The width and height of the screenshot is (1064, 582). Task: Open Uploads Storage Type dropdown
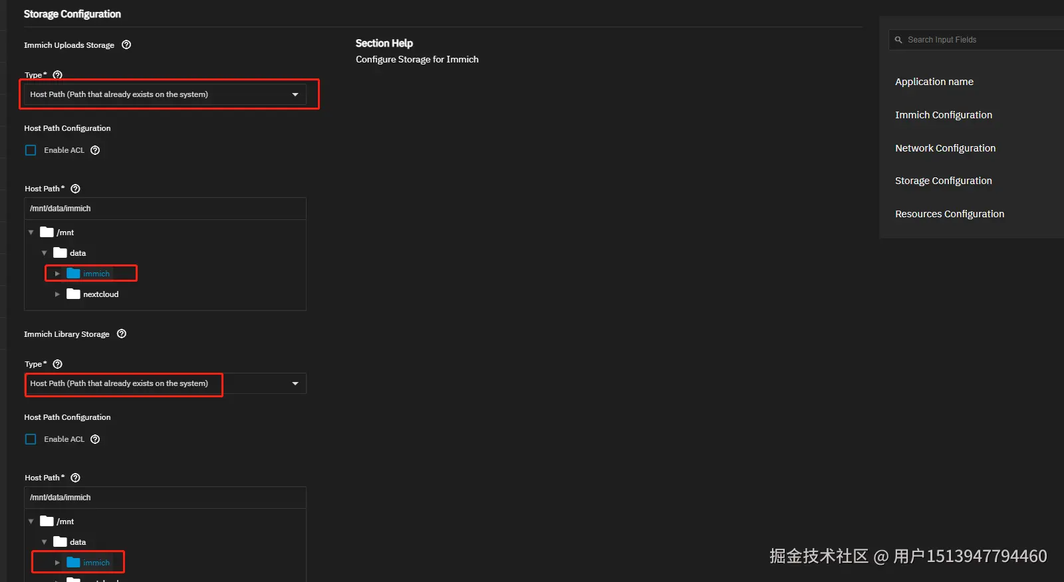pos(165,94)
